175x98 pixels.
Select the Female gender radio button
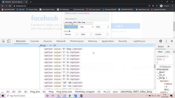pyautogui.click(x=77, y=35)
